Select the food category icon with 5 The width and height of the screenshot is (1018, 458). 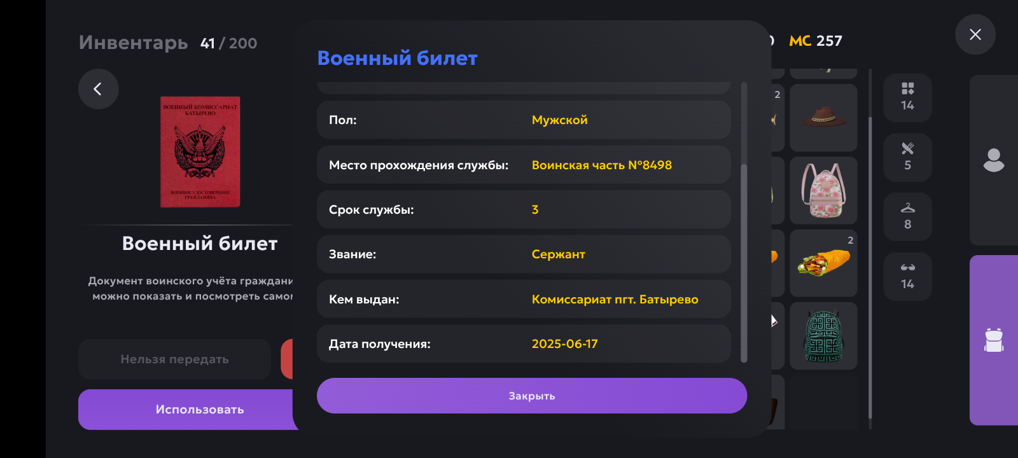click(x=907, y=157)
